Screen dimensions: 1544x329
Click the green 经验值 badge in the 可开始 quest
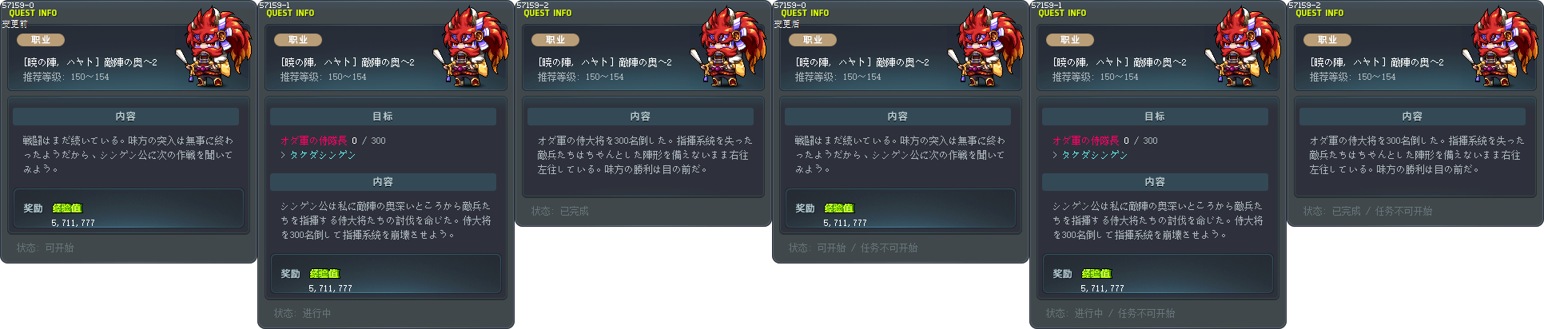[67, 208]
